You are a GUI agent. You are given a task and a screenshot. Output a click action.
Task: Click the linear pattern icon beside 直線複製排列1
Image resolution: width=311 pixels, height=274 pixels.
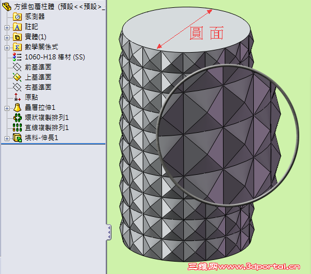click(x=17, y=128)
